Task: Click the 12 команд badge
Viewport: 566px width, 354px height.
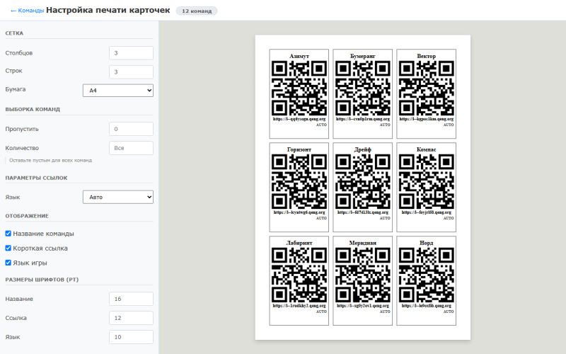Action: click(197, 11)
